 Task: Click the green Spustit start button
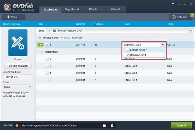[181, 125]
